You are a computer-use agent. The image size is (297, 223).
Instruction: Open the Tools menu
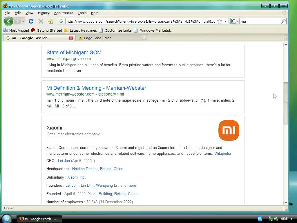coord(82,13)
